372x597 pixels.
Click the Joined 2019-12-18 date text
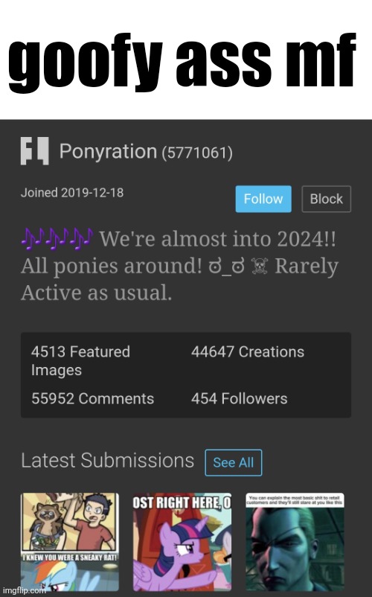pyautogui.click(x=72, y=193)
